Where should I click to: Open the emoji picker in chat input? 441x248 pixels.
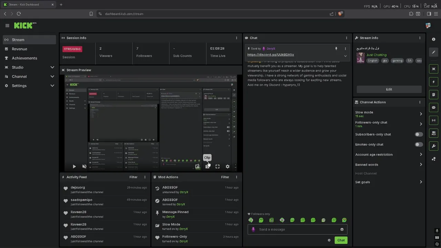[342, 229]
